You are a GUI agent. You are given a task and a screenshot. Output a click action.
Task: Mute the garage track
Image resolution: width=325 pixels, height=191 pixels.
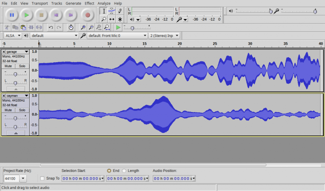[8, 66]
